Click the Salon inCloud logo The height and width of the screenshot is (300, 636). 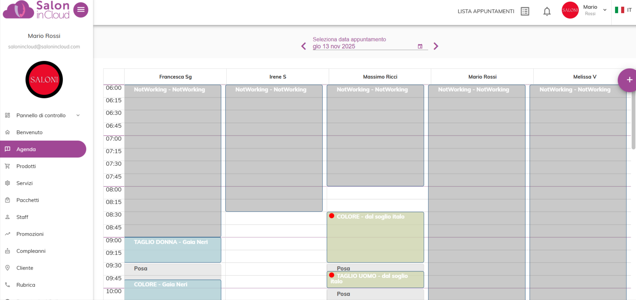[x=36, y=10]
